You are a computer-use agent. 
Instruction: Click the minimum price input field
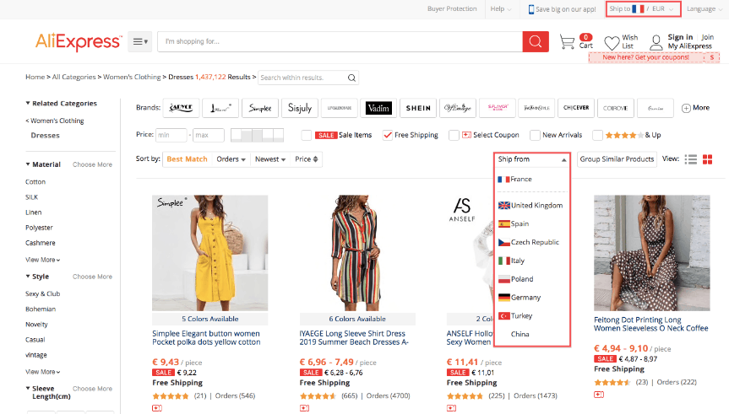172,135
